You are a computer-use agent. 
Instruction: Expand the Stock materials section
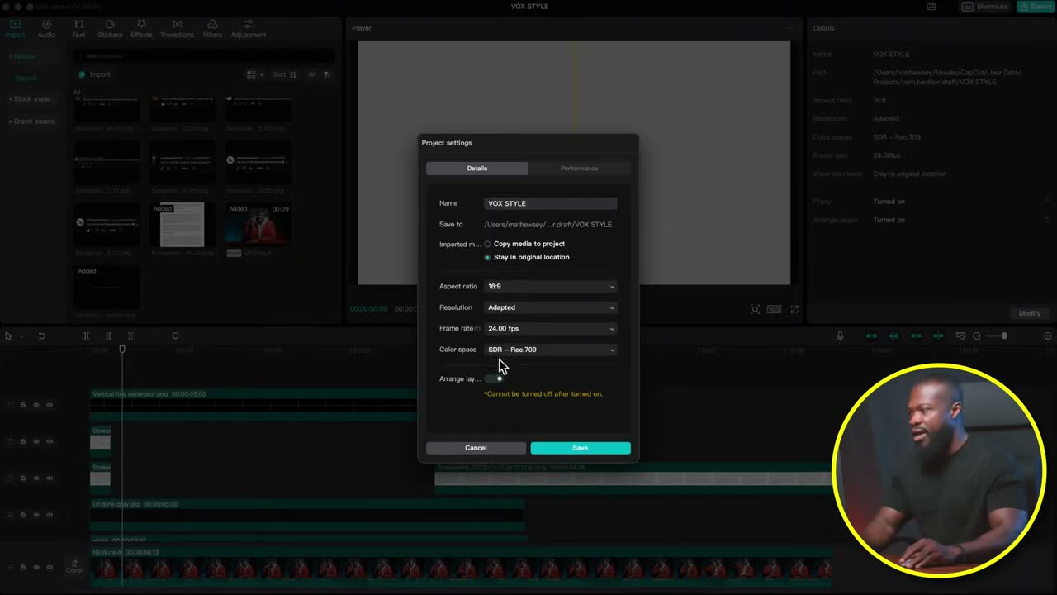tap(31, 99)
